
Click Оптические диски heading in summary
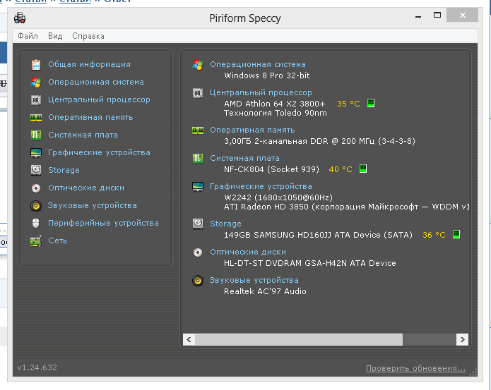click(248, 252)
